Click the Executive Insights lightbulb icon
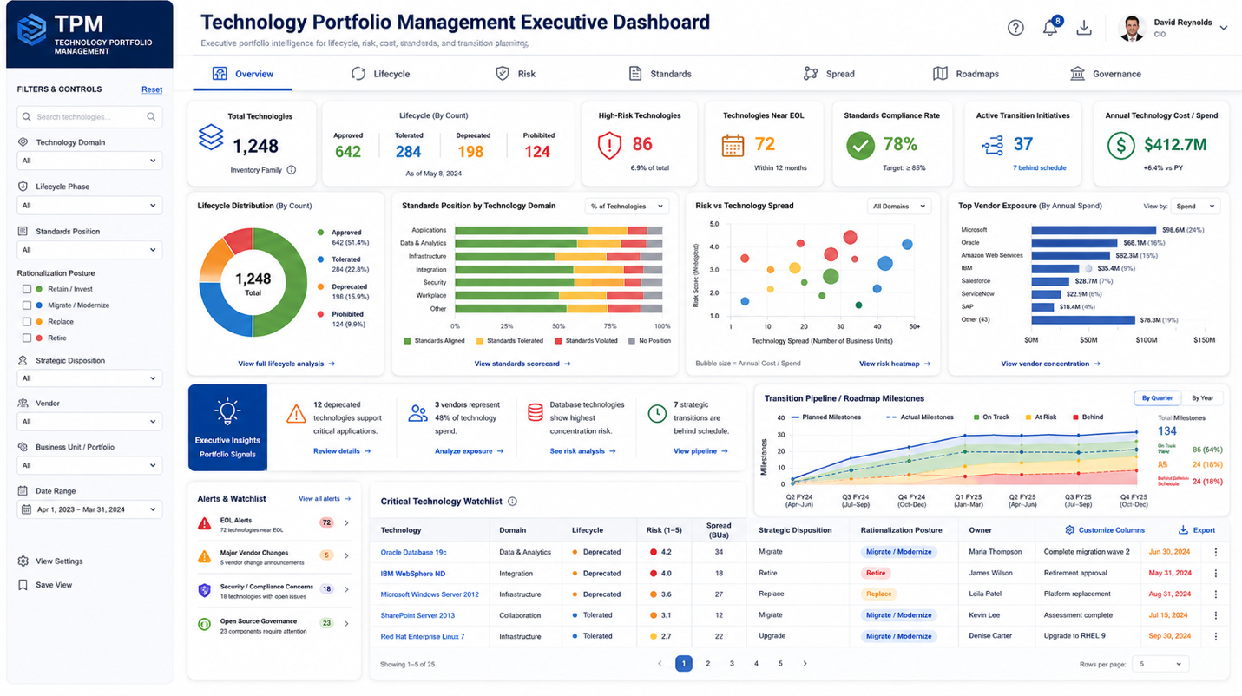1242x696 pixels. [227, 411]
